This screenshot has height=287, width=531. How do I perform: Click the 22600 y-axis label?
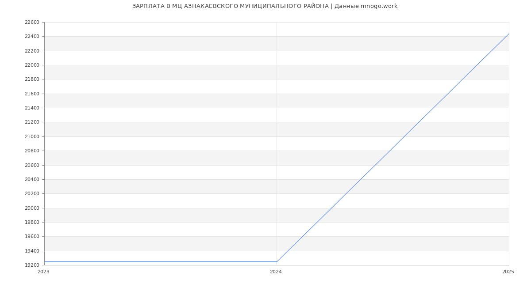click(32, 23)
